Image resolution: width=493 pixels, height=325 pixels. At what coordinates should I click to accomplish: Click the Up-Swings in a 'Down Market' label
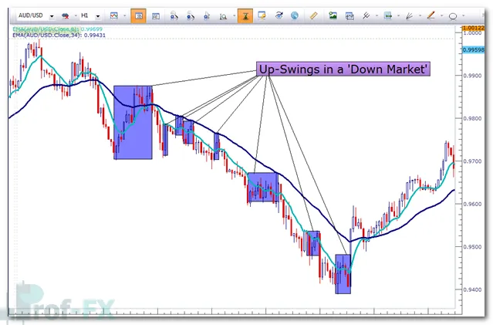[344, 69]
